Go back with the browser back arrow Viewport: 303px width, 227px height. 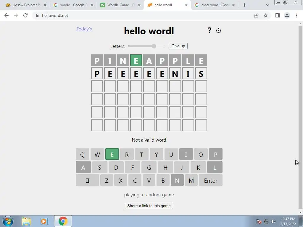pos(7,15)
